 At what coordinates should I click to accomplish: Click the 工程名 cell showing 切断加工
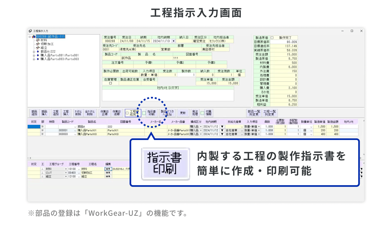point(92,173)
